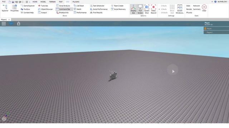Viewport: 229px width, 128px height.
Task: Click the Redo icon
Action: [20, 2]
